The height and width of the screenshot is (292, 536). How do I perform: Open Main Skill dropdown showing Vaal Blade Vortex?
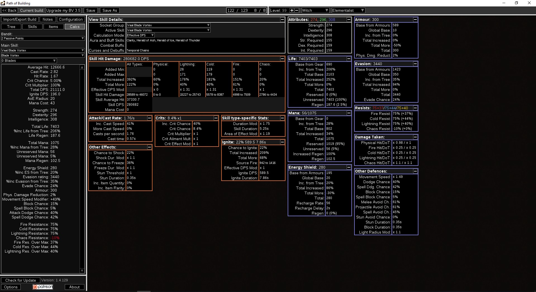43,50
